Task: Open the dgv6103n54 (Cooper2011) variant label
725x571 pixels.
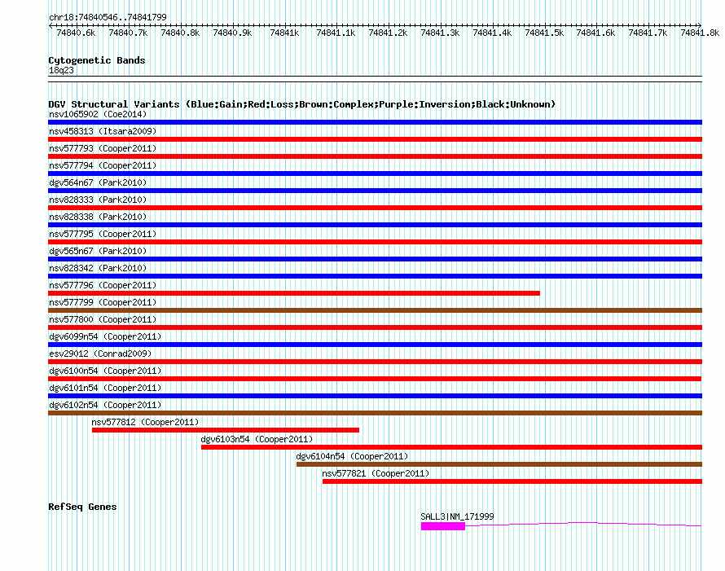Action: pos(257,439)
